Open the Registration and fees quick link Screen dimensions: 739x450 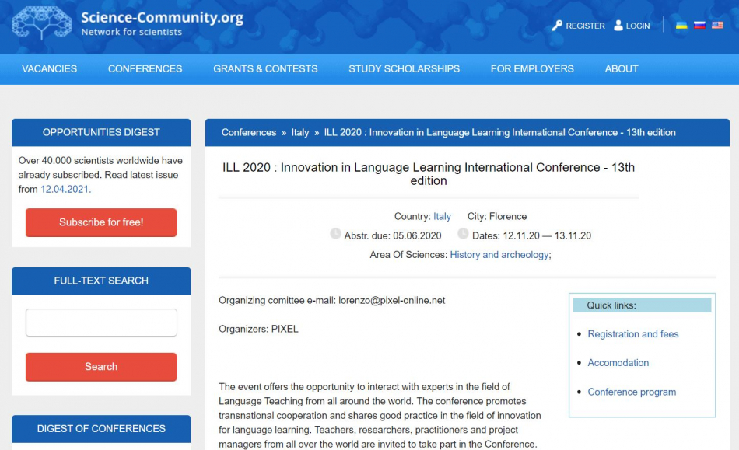coord(633,334)
